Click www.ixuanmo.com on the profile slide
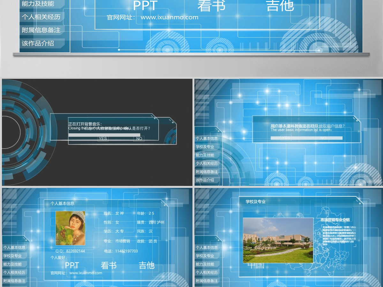The width and height of the screenshot is (383, 287). (x=86, y=273)
